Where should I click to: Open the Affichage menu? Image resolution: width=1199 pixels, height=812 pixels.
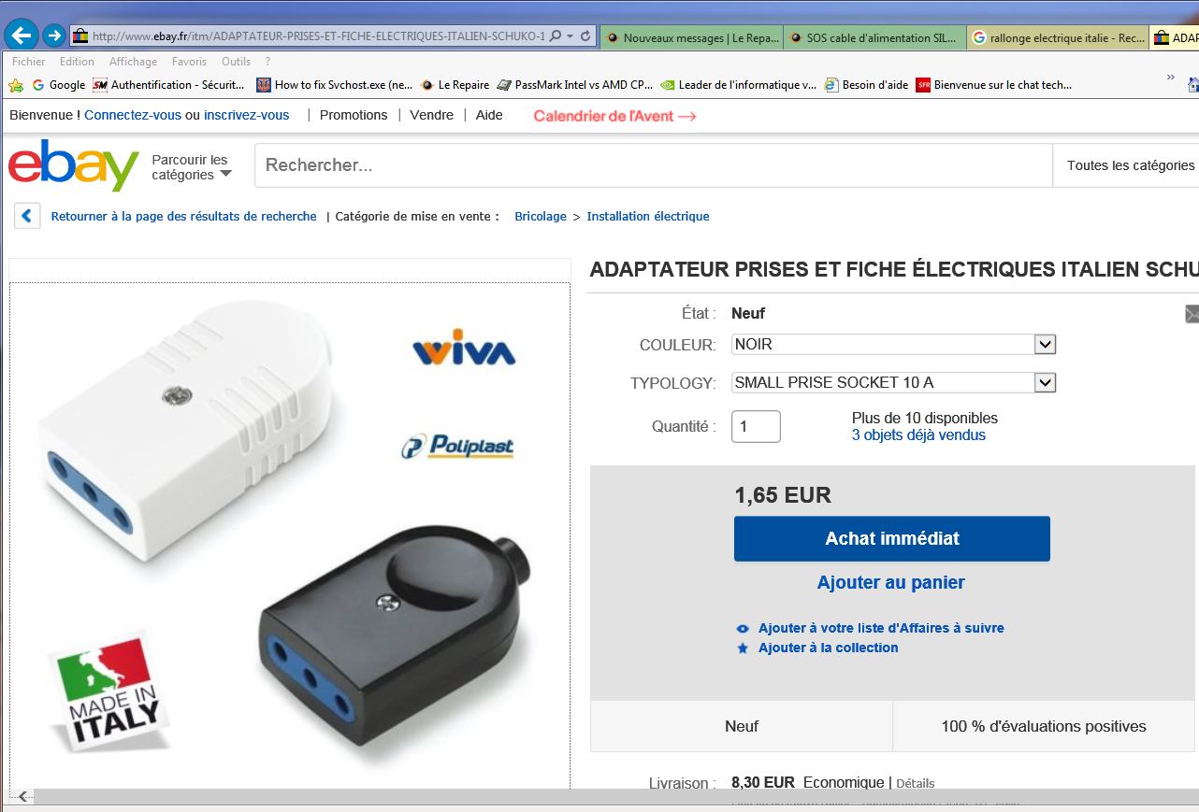coord(133,62)
